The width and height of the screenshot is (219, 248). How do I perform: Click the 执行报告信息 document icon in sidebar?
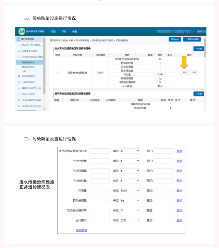point(18,39)
